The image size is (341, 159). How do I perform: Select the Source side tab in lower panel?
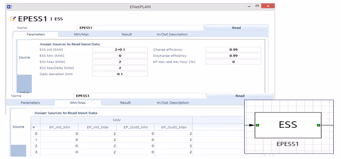(18, 127)
